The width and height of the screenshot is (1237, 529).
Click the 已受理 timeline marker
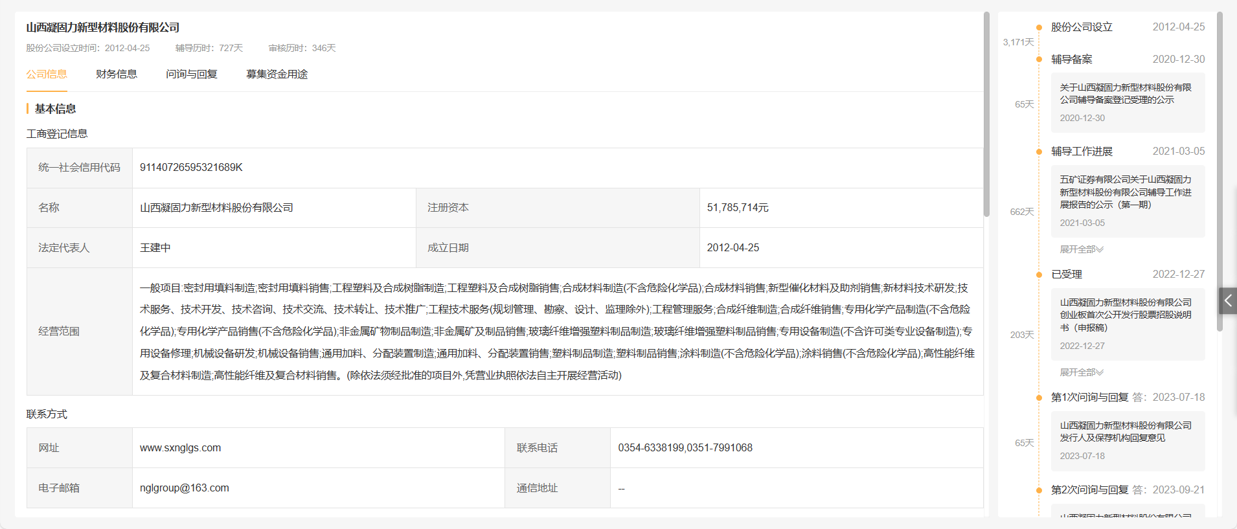tap(1039, 275)
